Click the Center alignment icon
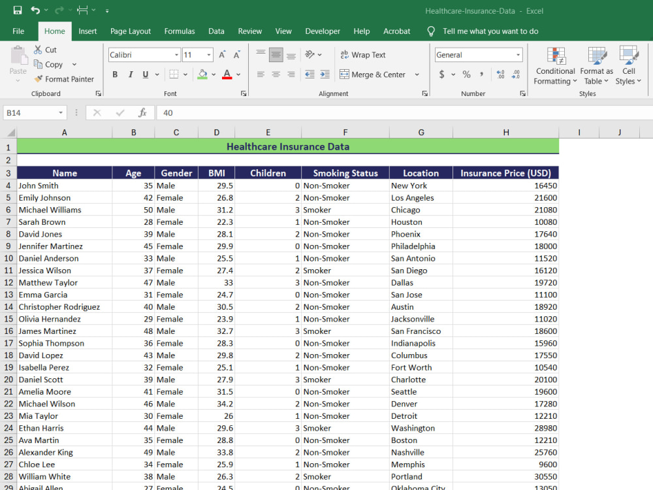This screenshot has width=653, height=490. [276, 74]
